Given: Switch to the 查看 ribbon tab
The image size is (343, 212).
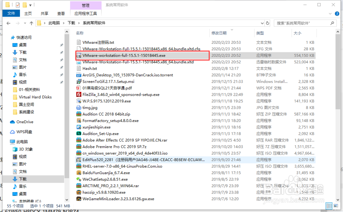Looking at the screenshot, I should pyautogui.click(x=61, y=13).
